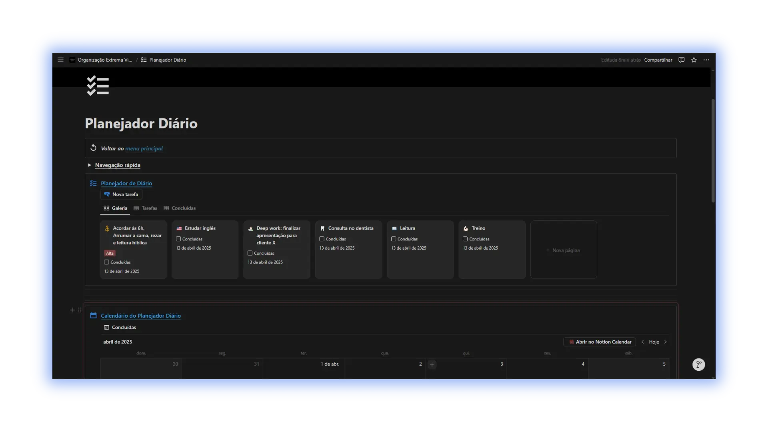Open the Planejador de Diário database link
Screen dimensions: 768x432
tap(126, 183)
